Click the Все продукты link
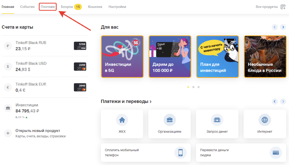The image size is (289, 165). pyautogui.click(x=266, y=7)
